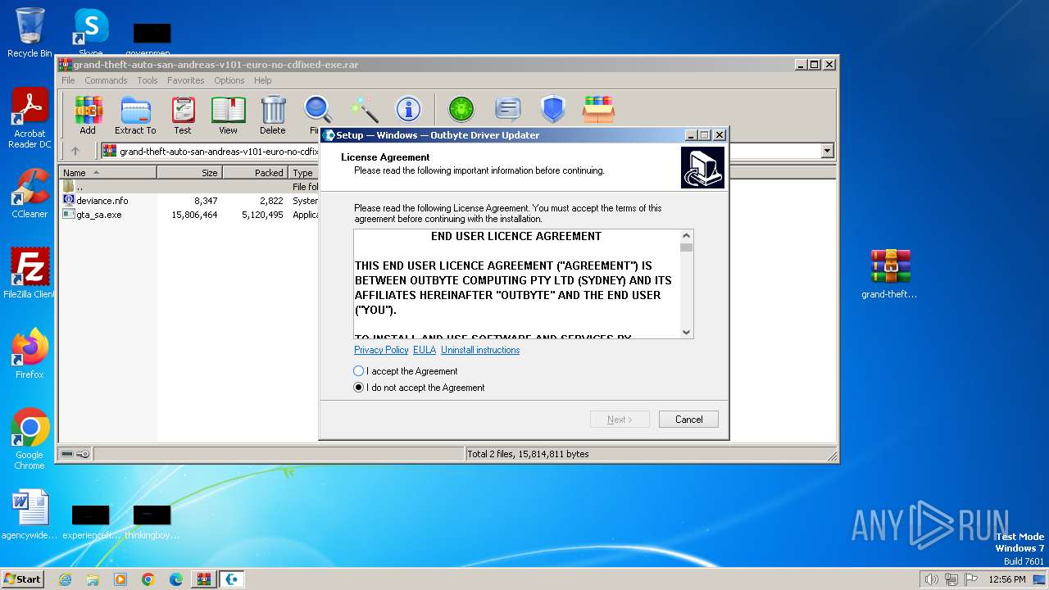Open the Commands menu
Viewport: 1049px width, 590px height.
[x=106, y=80]
